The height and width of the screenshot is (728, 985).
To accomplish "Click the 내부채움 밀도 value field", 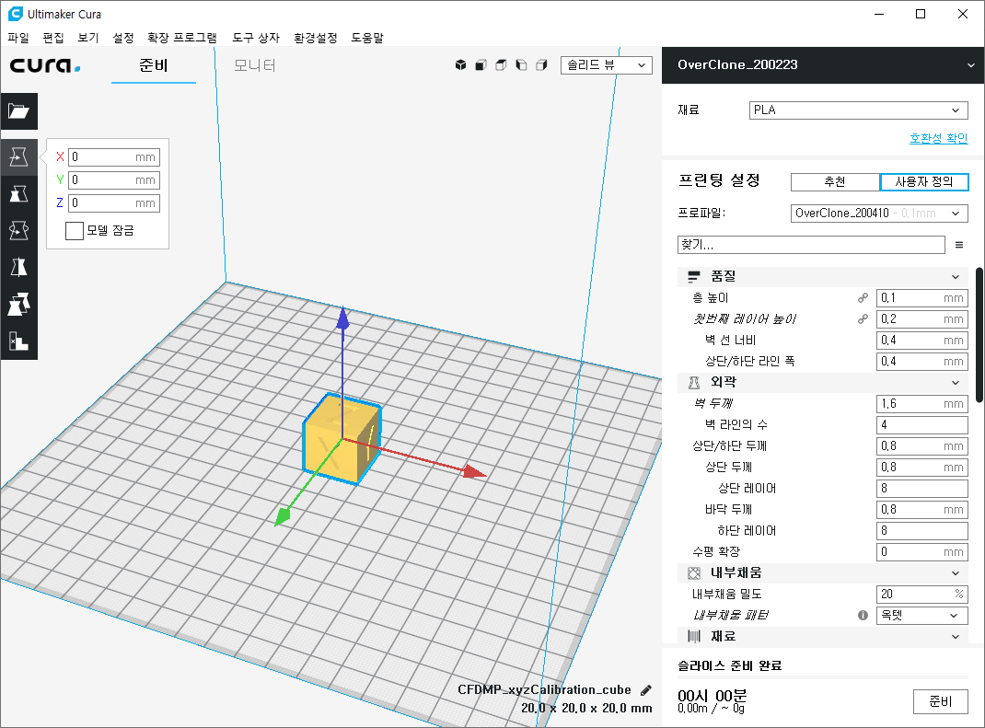I will pos(921,594).
